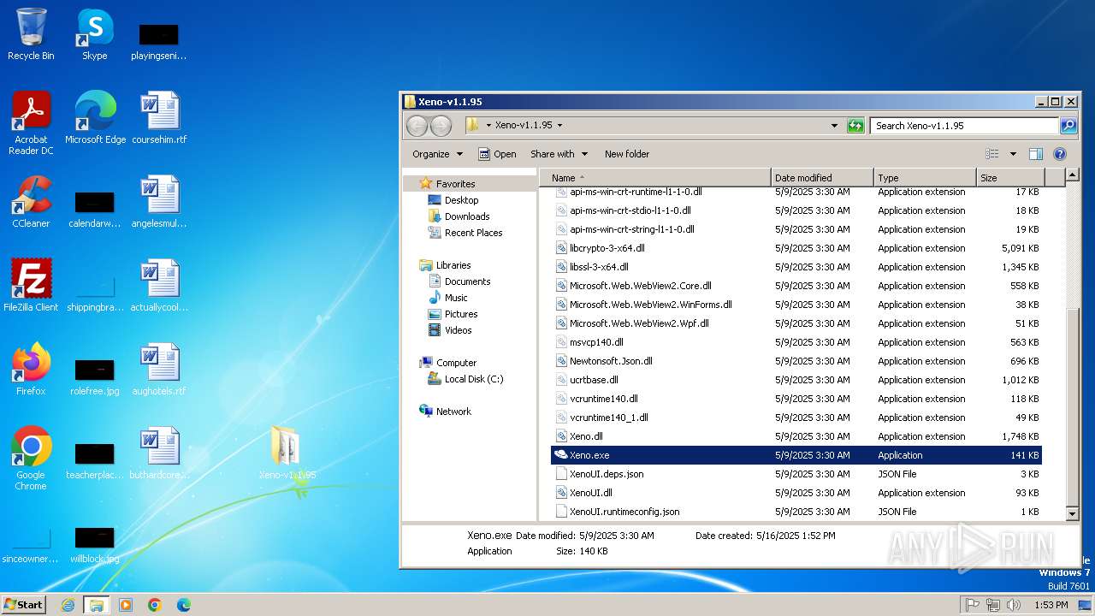The height and width of the screenshot is (616, 1095).
Task: Select Computer in the navigation pane
Action: tap(456, 363)
